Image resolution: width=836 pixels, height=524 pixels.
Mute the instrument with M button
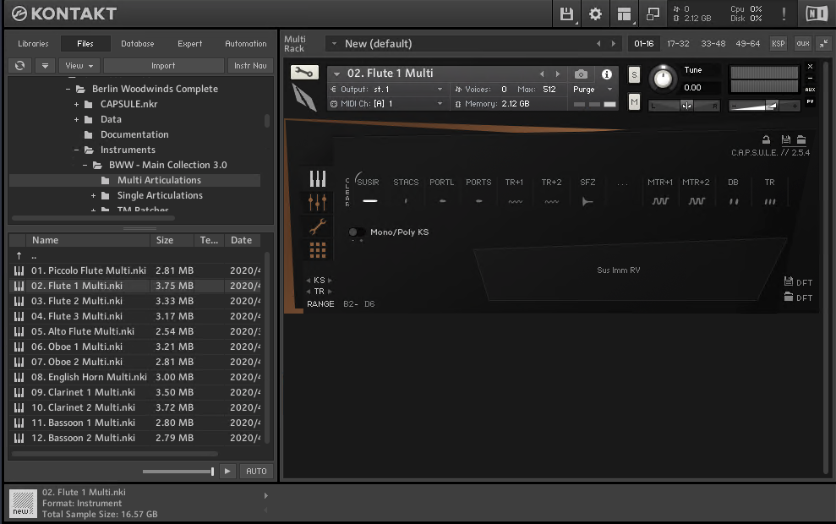click(x=634, y=101)
